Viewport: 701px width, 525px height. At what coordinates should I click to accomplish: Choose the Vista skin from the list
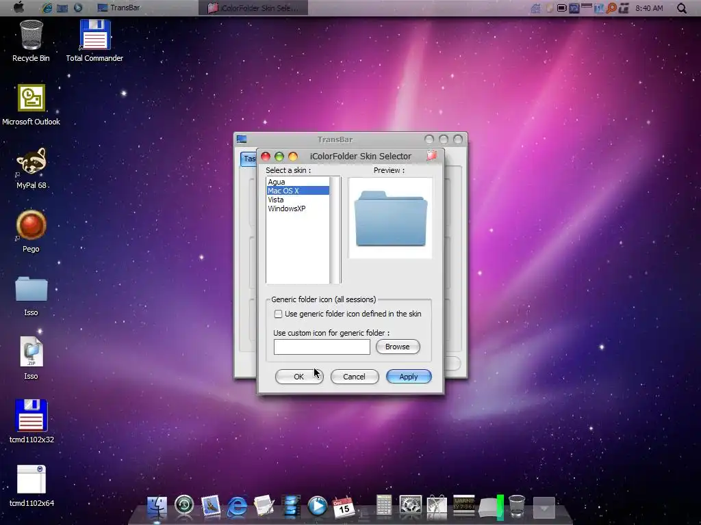coord(298,200)
